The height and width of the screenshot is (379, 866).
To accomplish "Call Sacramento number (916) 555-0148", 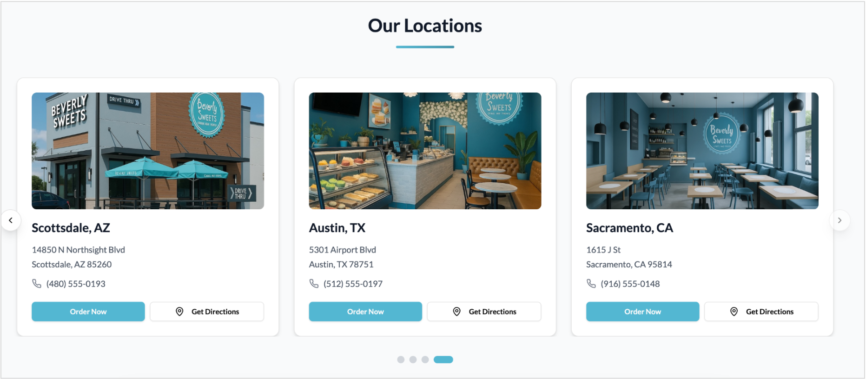I will click(630, 284).
